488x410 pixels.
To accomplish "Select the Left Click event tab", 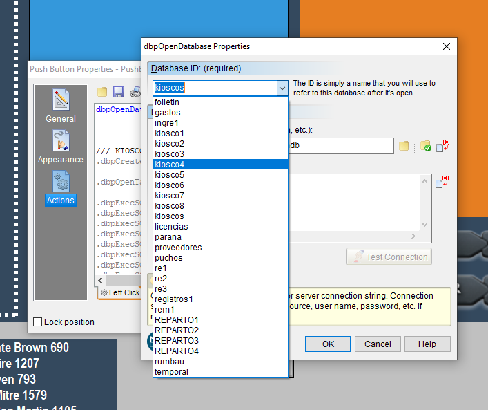I will (x=120, y=293).
